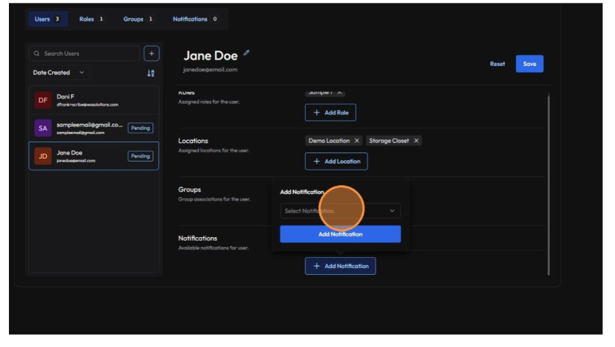Open the SA avatar for sampleemail user
The width and height of the screenshot is (615, 347).
[x=43, y=128]
